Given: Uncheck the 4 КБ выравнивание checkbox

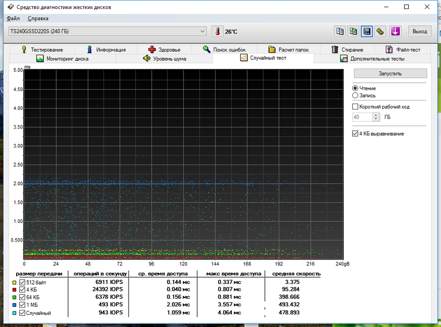Looking at the screenshot, I should [x=355, y=134].
